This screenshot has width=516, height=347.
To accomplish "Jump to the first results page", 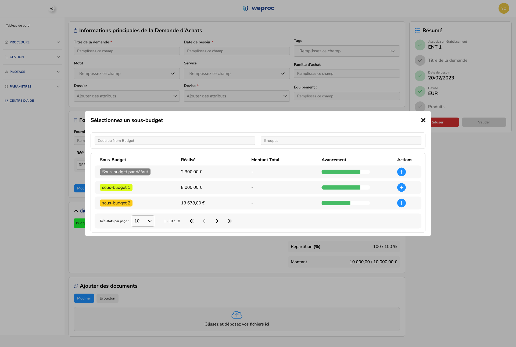I will [x=191, y=221].
